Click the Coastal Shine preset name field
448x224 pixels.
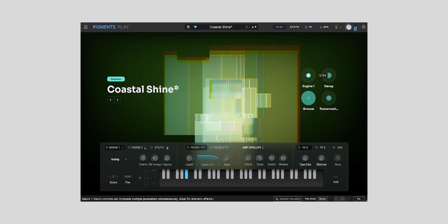click(x=221, y=27)
